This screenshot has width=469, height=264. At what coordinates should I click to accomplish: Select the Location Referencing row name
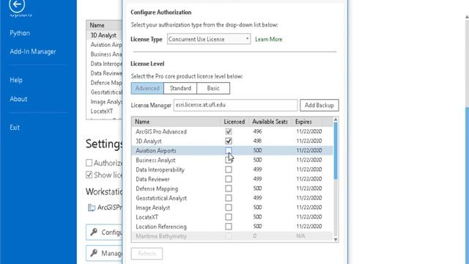point(161,227)
